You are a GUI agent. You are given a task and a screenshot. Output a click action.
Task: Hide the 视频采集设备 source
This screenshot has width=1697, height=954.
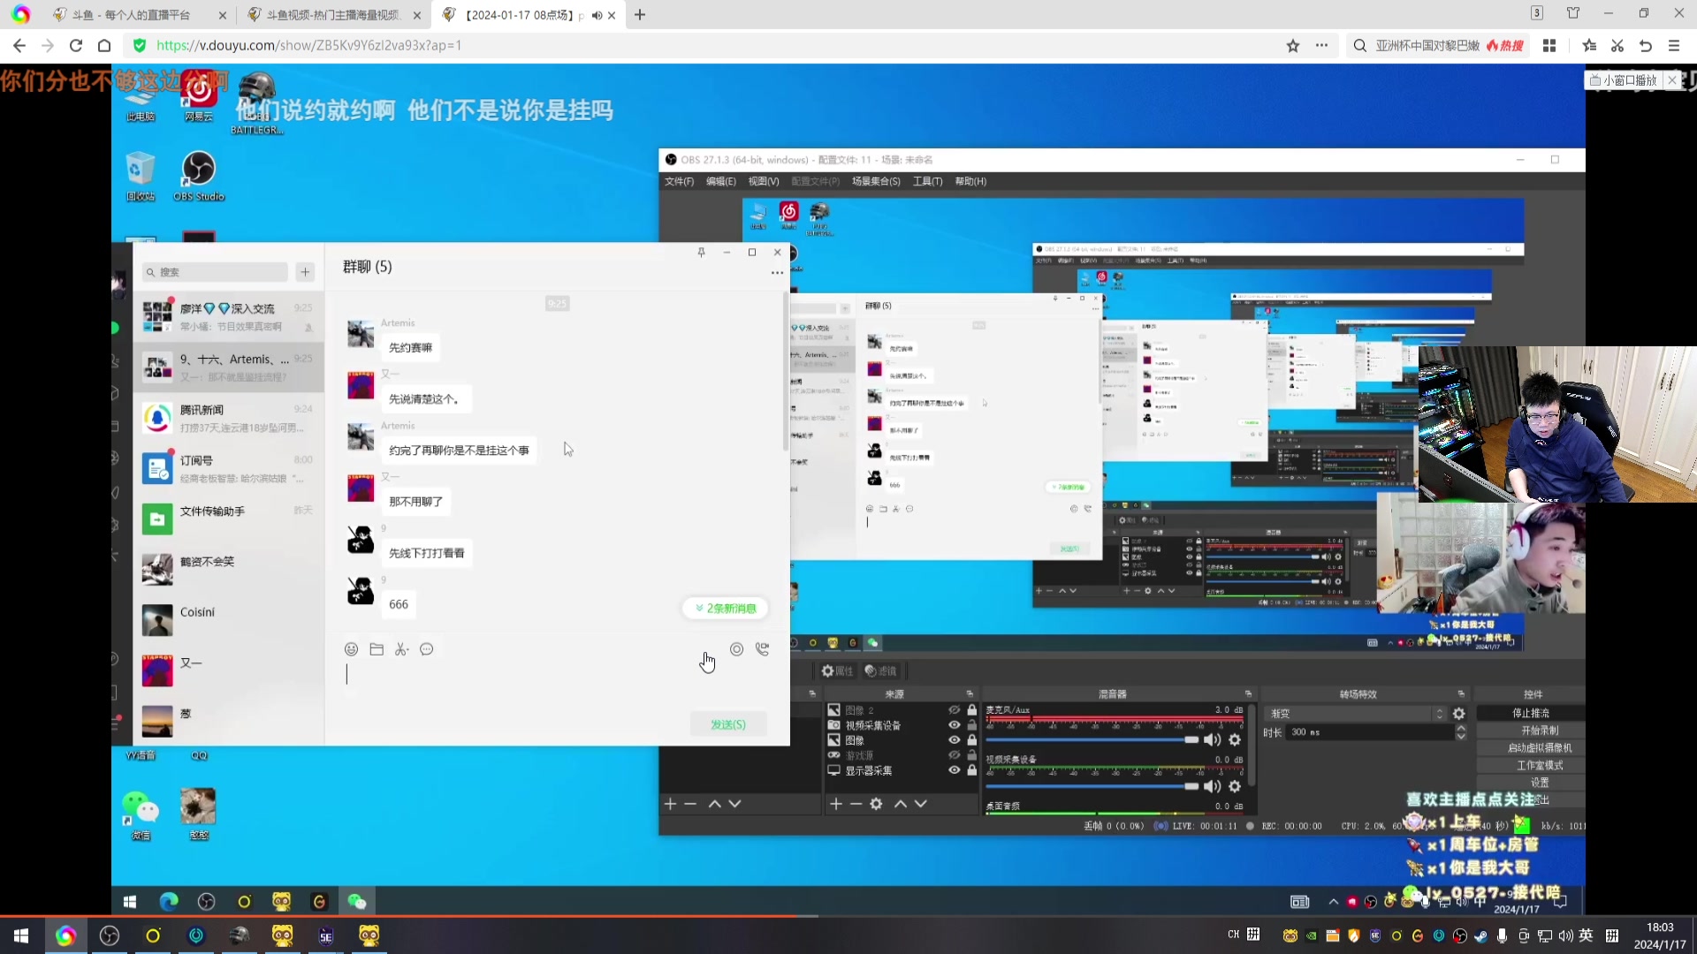(x=954, y=725)
